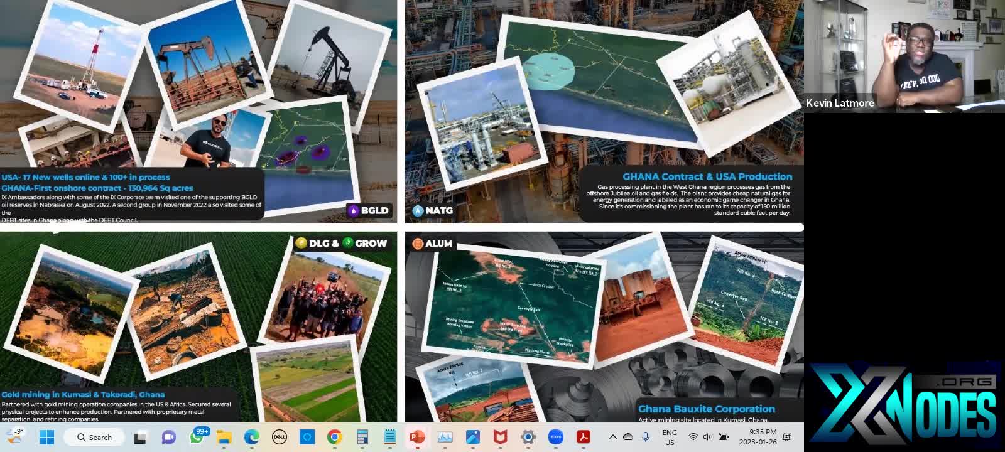Select Kevin Latmore's video tile
Image resolution: width=1005 pixels, height=452 pixels.
pyautogui.click(x=905, y=56)
